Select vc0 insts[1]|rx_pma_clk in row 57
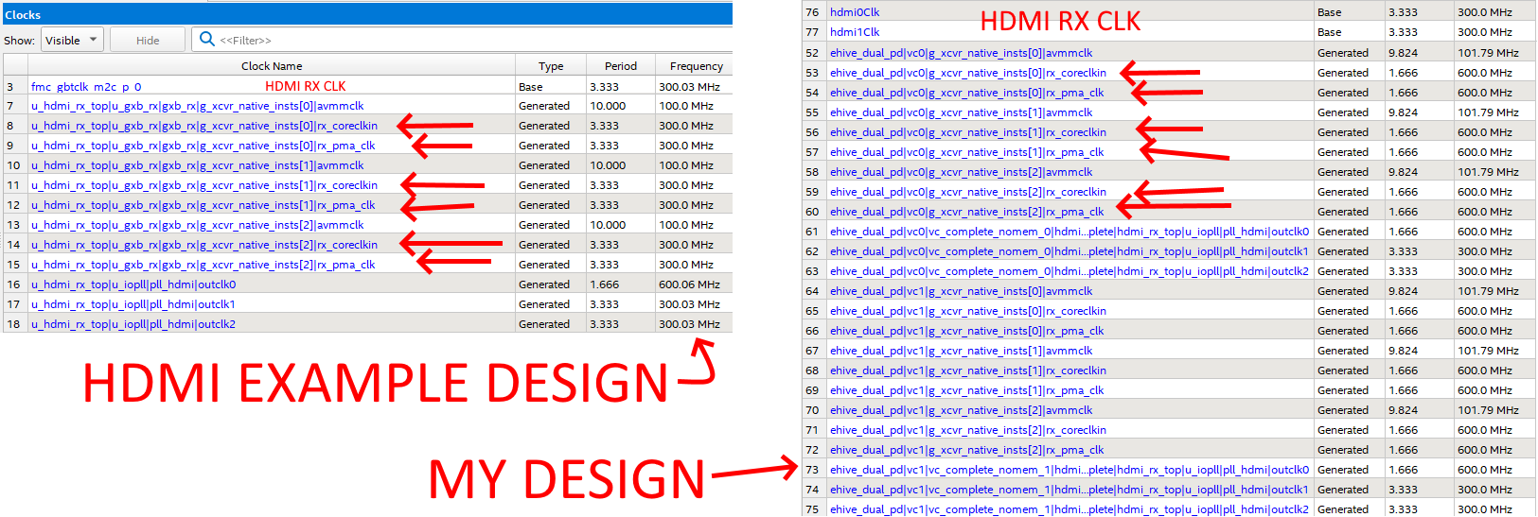1538x517 pixels. coord(967,152)
